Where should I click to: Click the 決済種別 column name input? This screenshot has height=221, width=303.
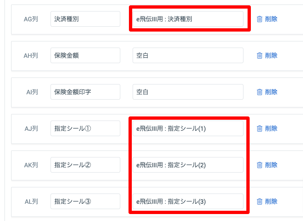[x=85, y=19]
